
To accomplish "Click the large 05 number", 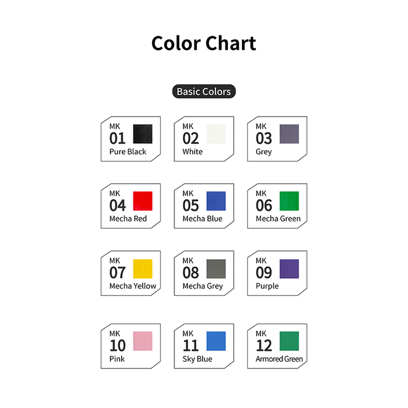I will [191, 206].
